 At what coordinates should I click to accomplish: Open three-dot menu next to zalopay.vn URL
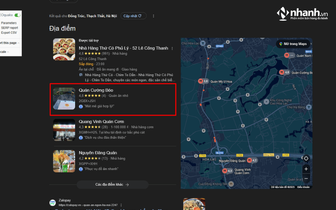(121, 205)
